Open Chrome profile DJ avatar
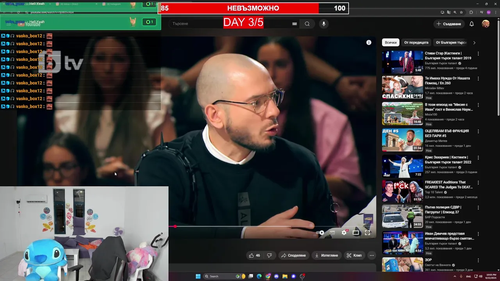The width and height of the screenshot is (500, 281). coord(488,12)
